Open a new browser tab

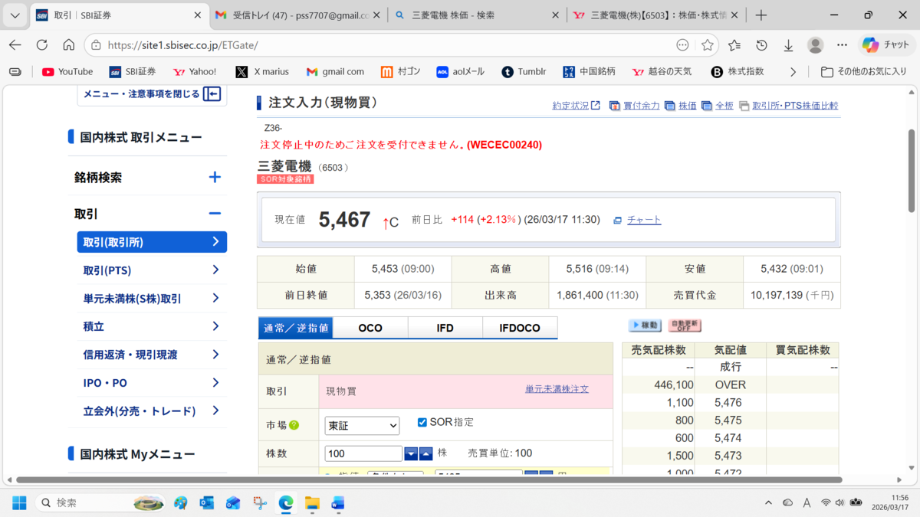[x=761, y=15]
